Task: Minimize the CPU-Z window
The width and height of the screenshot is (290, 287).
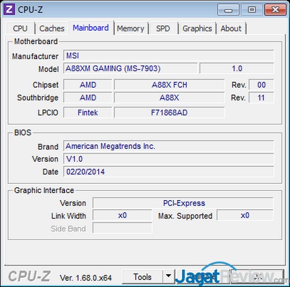Action: pyautogui.click(x=228, y=9)
